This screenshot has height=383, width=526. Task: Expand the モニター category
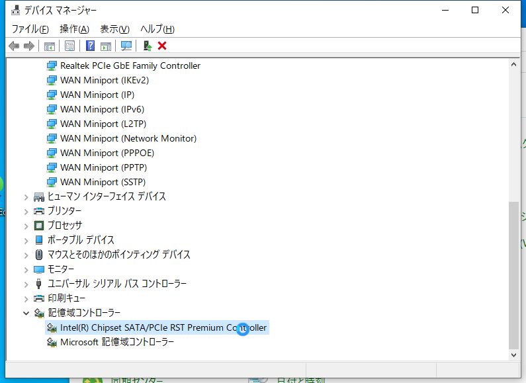pos(26,270)
